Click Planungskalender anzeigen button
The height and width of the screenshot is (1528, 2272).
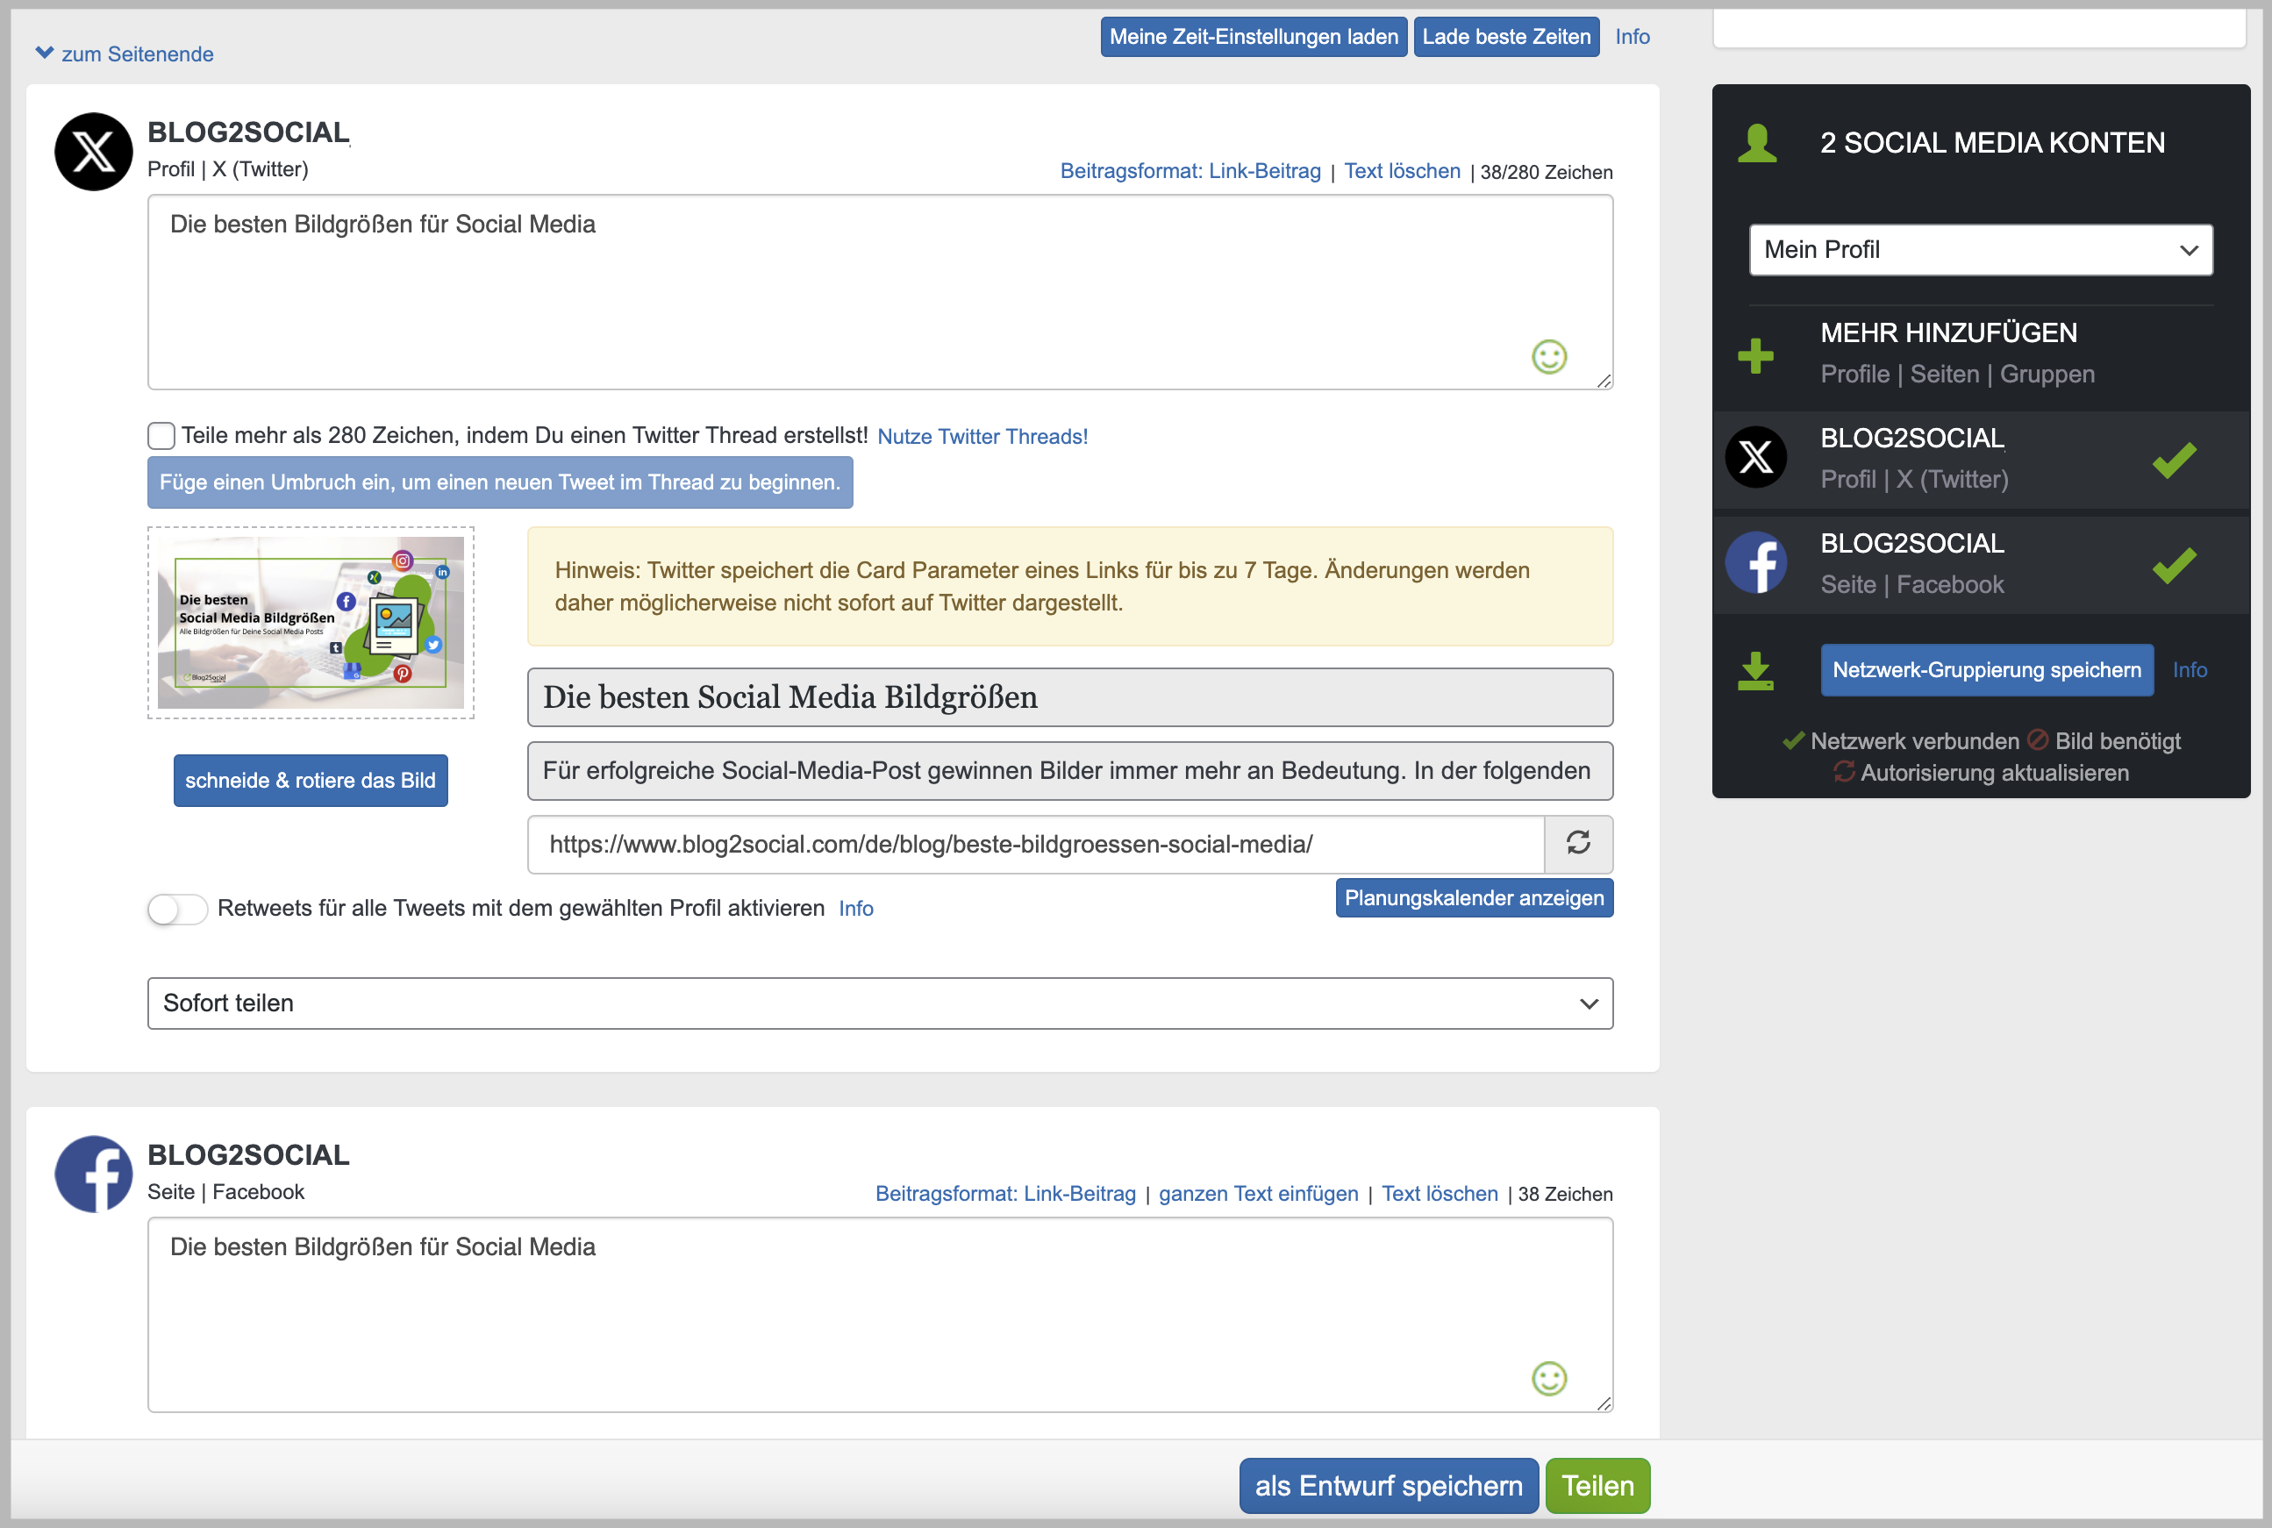coord(1474,897)
